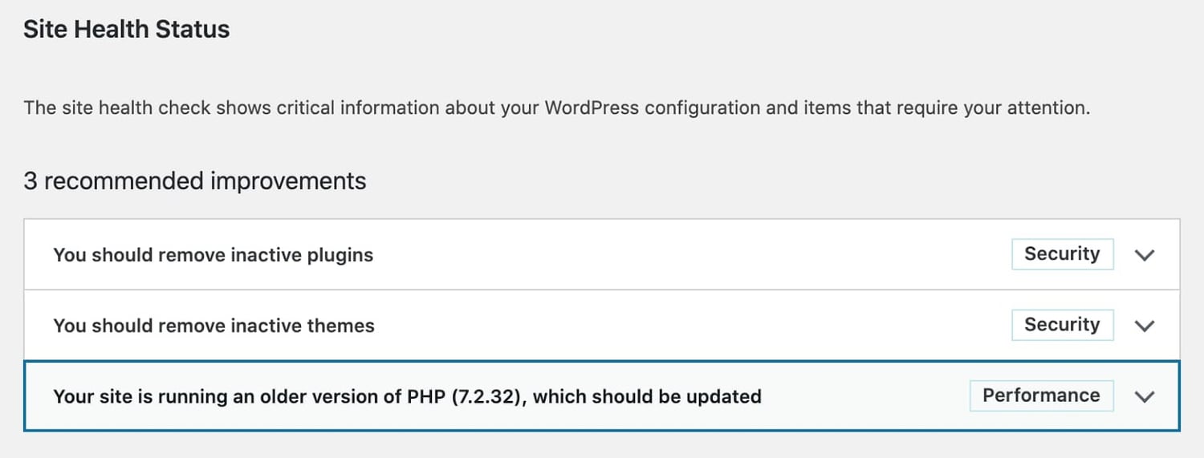The image size is (1204, 458).
Task: Click the Security badge on plugins row
Action: pyautogui.click(x=1062, y=254)
